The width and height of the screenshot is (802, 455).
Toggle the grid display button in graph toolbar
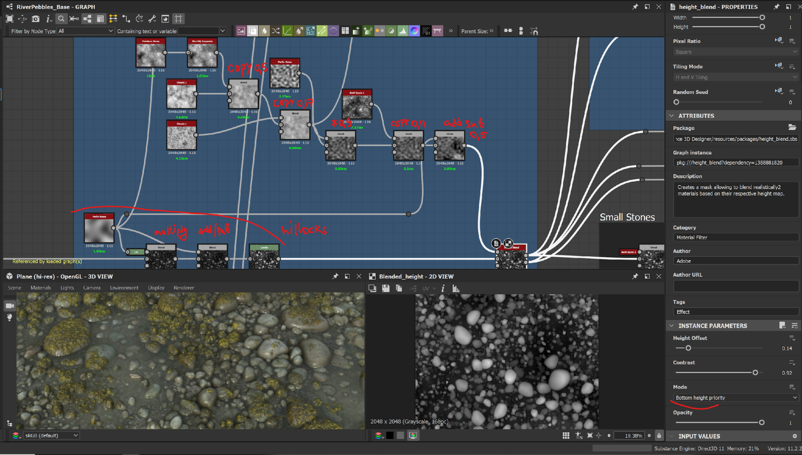coord(178,18)
